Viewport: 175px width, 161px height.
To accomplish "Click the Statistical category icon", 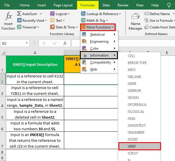I will [84, 35].
